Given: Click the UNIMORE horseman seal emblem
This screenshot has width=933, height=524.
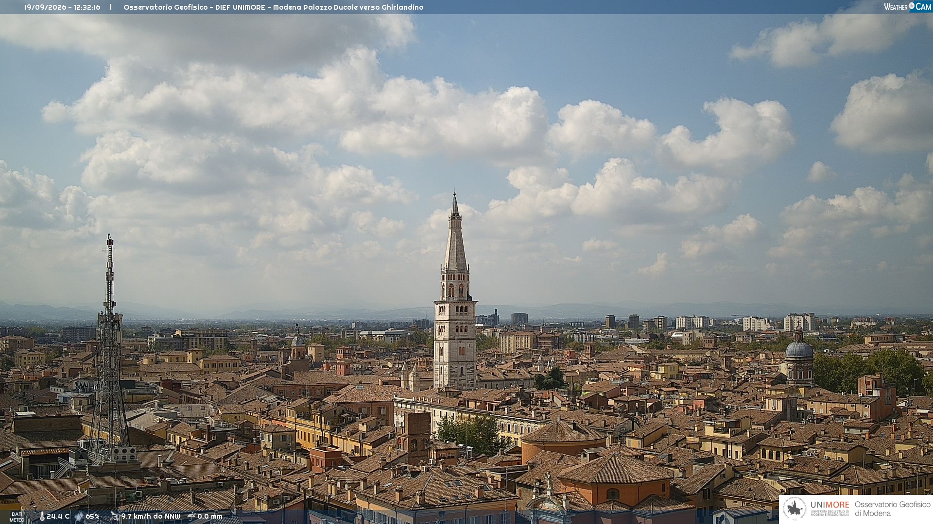Looking at the screenshot, I should (x=795, y=509).
